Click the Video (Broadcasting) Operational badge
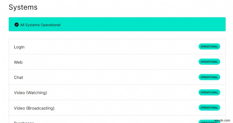The height and width of the screenshot is (123, 233). (x=209, y=108)
